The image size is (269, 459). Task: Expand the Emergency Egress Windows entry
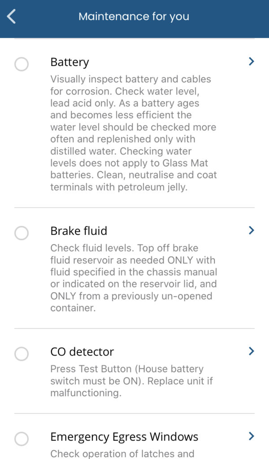[x=251, y=436]
